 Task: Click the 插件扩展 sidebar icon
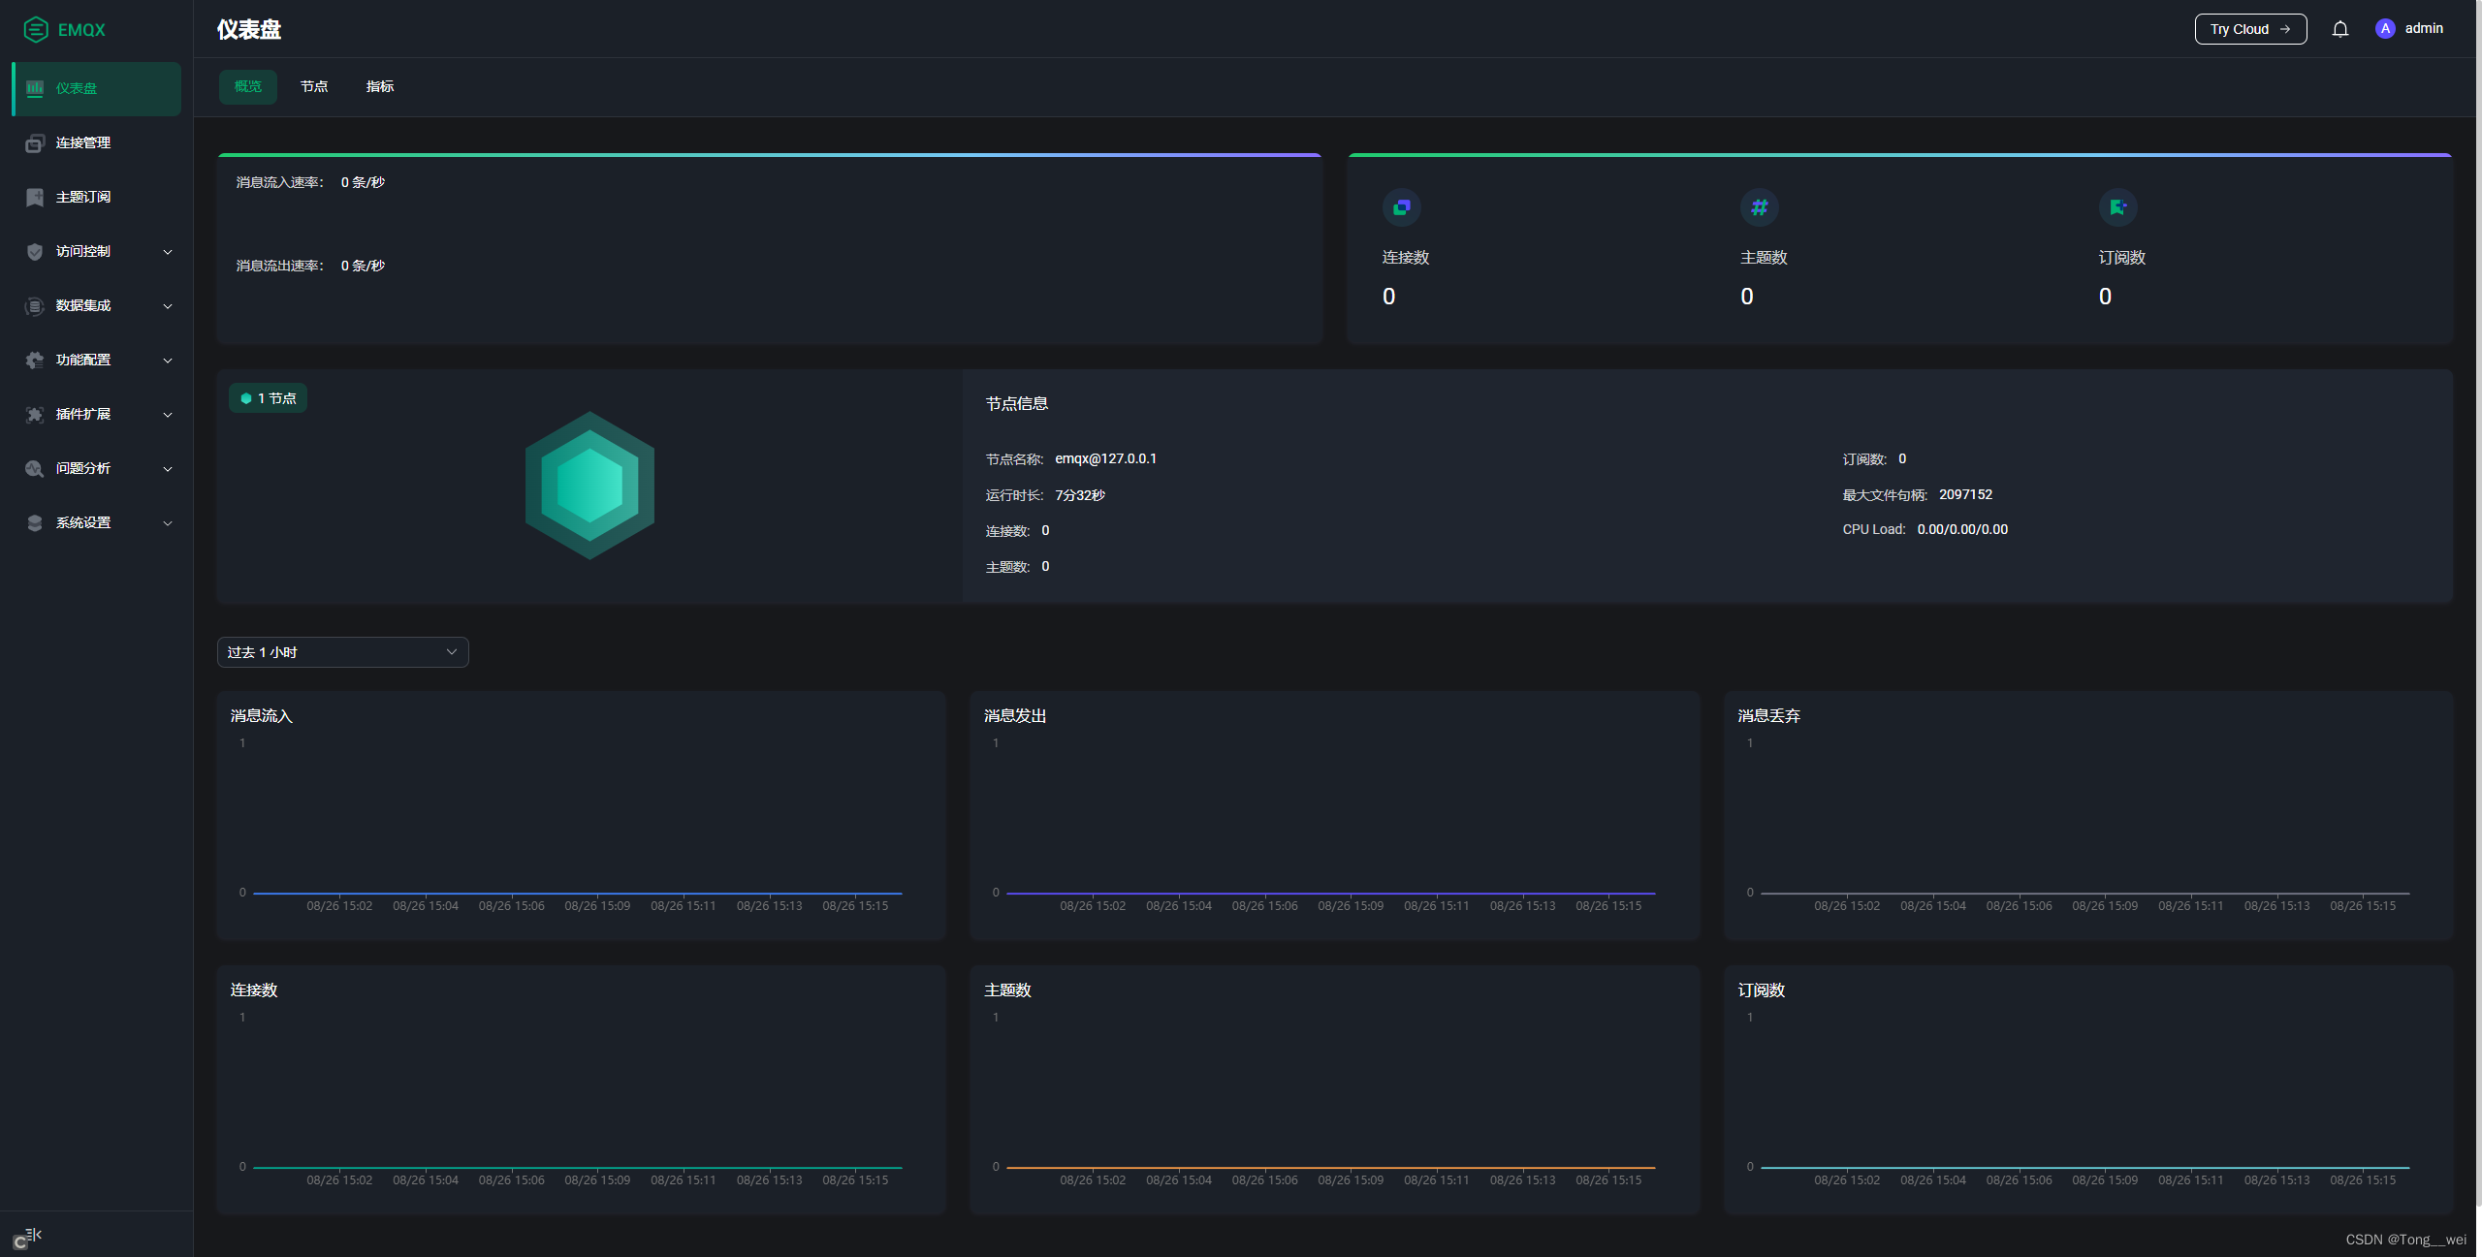point(34,414)
